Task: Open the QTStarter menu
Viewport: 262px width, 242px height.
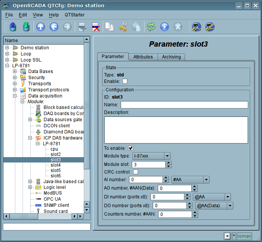Action: (75, 15)
